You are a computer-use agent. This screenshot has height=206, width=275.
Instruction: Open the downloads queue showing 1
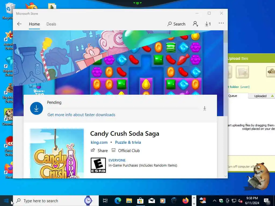tap(208, 24)
